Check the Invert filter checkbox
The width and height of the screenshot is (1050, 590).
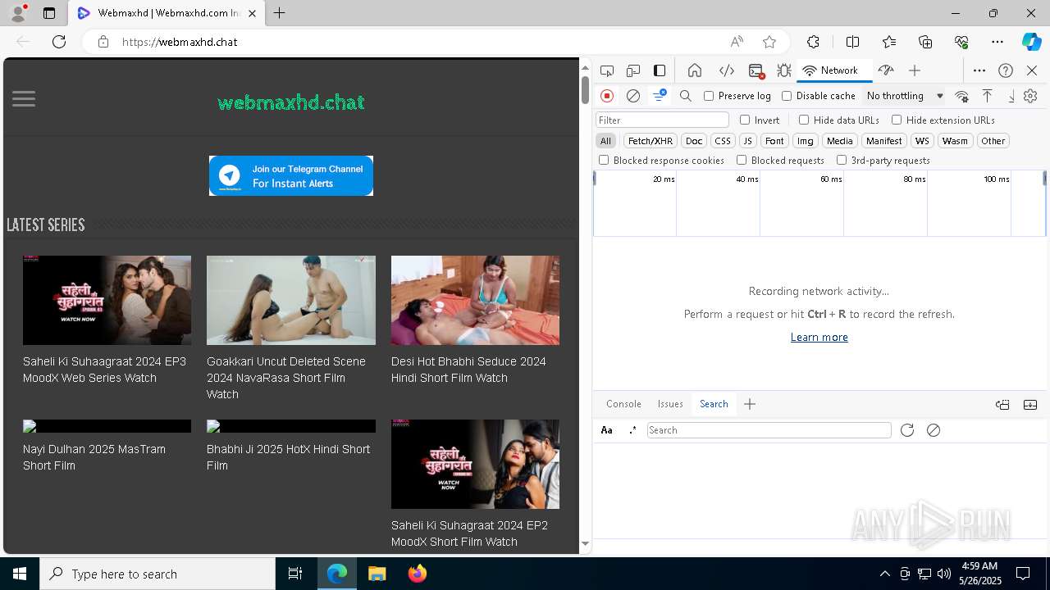tap(745, 120)
